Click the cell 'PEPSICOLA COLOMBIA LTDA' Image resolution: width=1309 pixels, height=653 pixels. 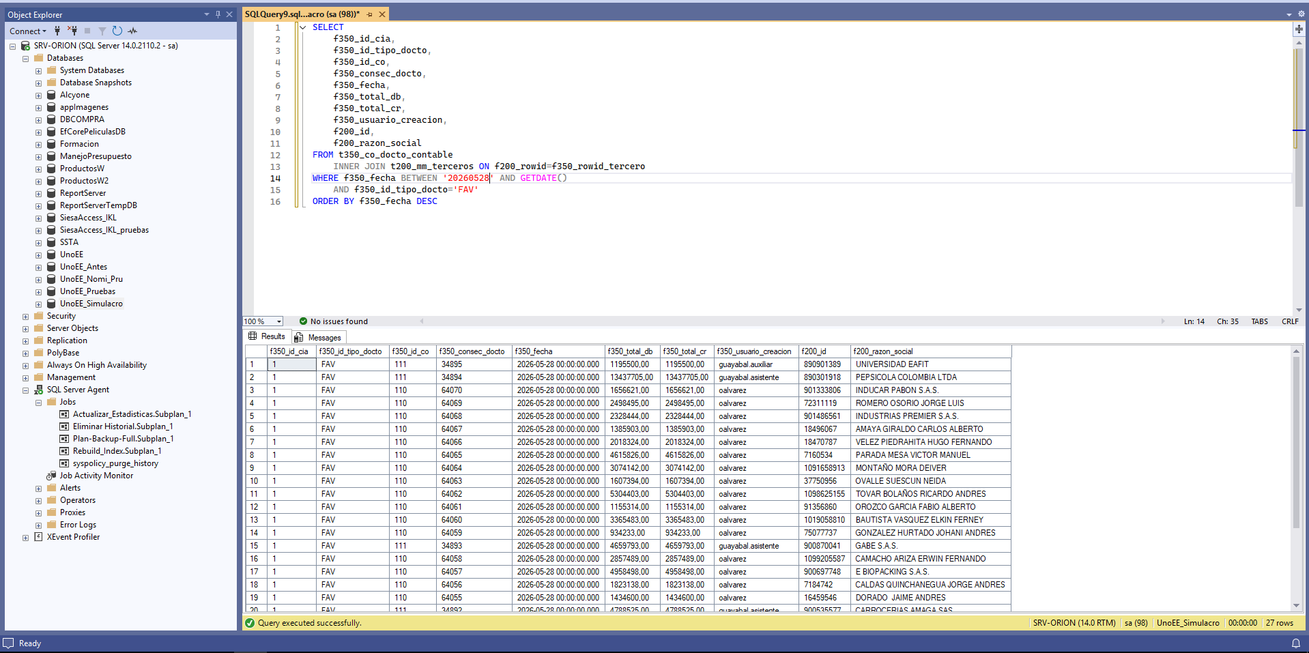(931, 377)
